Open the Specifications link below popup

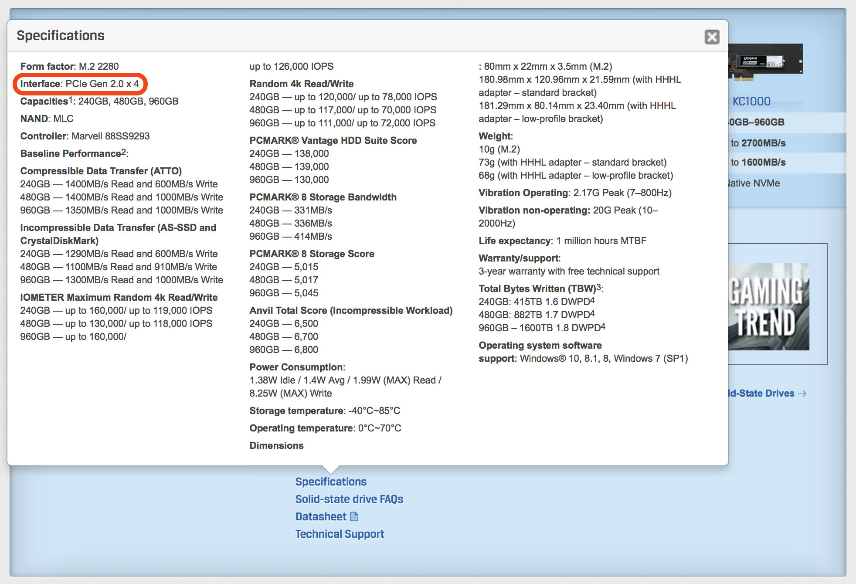pyautogui.click(x=331, y=482)
